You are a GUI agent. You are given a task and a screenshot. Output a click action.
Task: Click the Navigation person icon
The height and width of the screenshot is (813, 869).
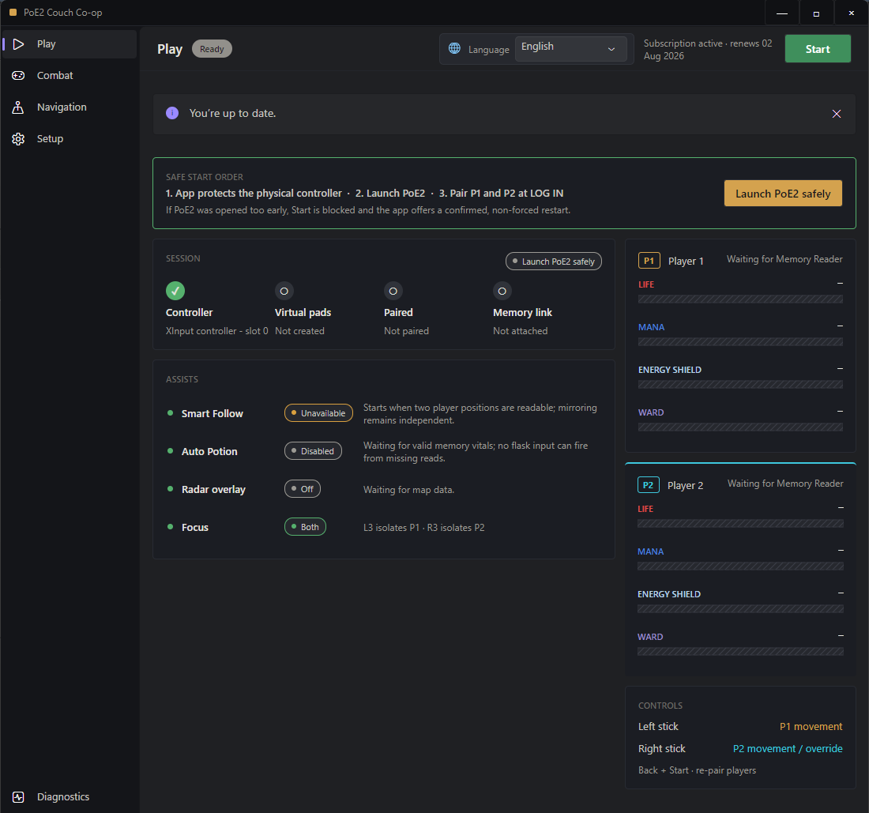[x=18, y=107]
